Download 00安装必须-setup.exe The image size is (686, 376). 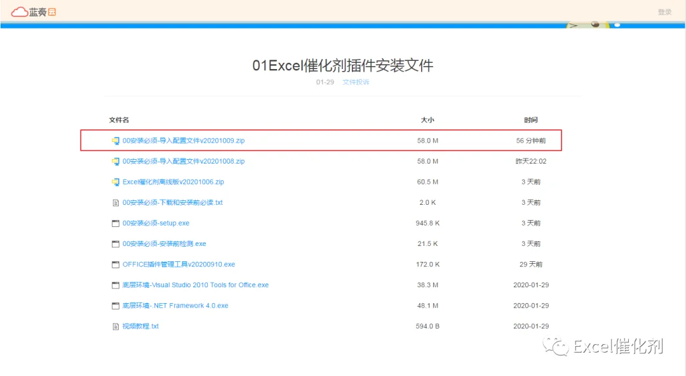click(156, 223)
